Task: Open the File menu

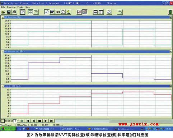Action: pyautogui.click(x=3, y=7)
